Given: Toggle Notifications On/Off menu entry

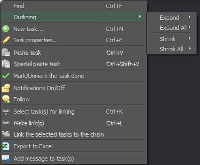Looking at the screenshot, I should [74, 88].
